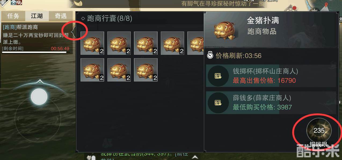This screenshot has height=160, width=342.
Task: Select the first golden piggy bank item
Action: pos(92,43)
